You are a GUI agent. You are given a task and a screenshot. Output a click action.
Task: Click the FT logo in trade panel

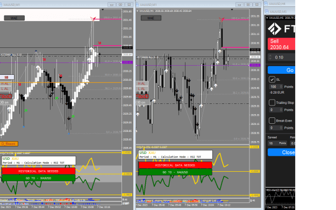click(x=281, y=29)
